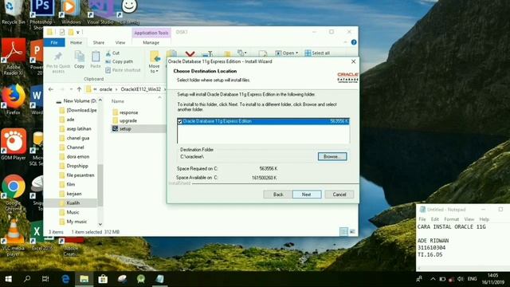Viewport: 510px width, 287px height.
Task: Click oracle in the address breadcrumb
Action: point(106,89)
